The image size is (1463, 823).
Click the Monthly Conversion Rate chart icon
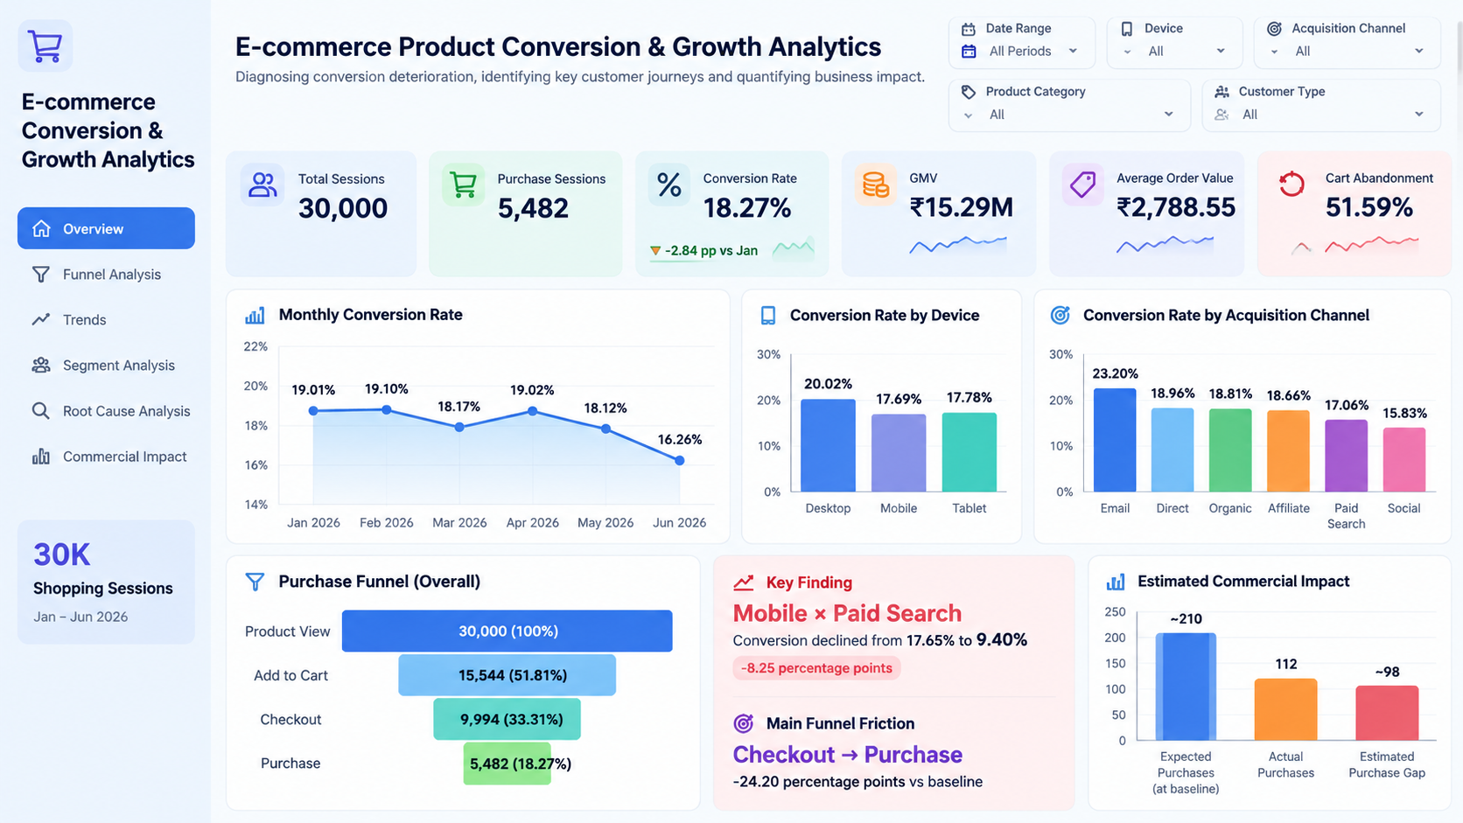coord(255,315)
